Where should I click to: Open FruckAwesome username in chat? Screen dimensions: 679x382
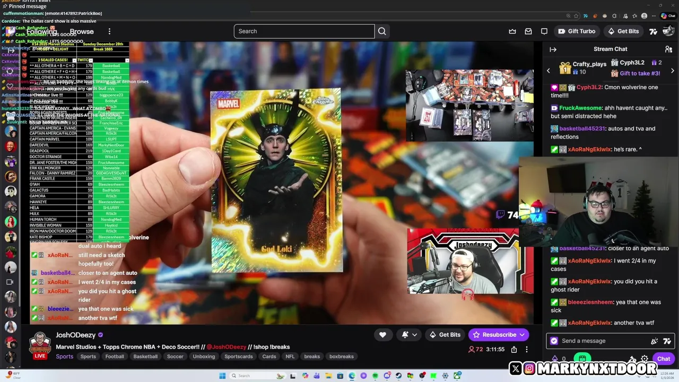tap(580, 108)
